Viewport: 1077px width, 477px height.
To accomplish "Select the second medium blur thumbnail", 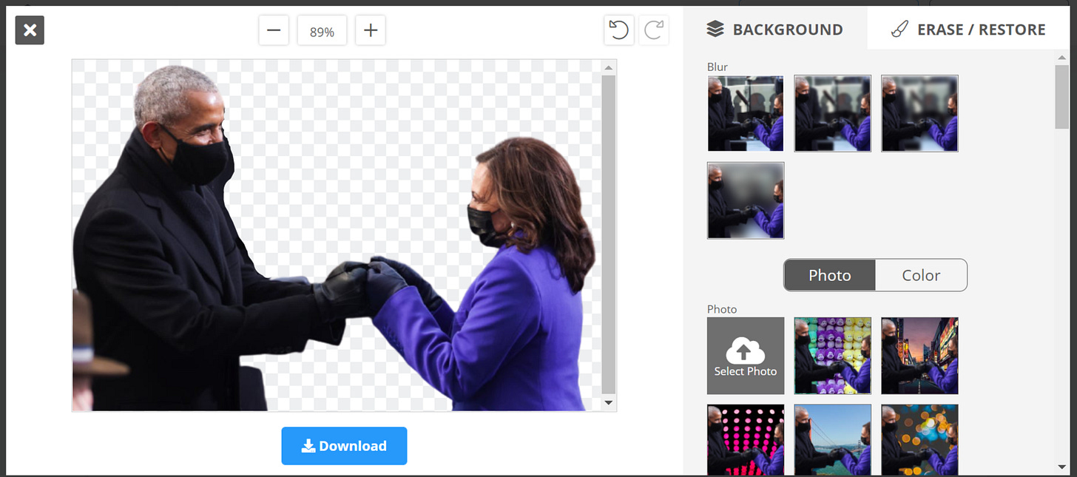I will click(x=833, y=113).
